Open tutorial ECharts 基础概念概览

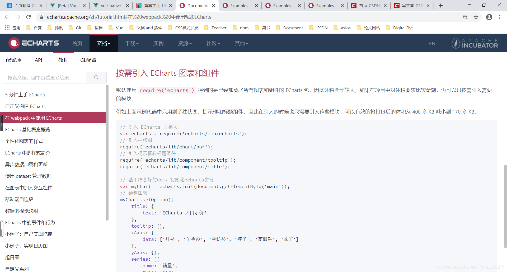point(53,130)
